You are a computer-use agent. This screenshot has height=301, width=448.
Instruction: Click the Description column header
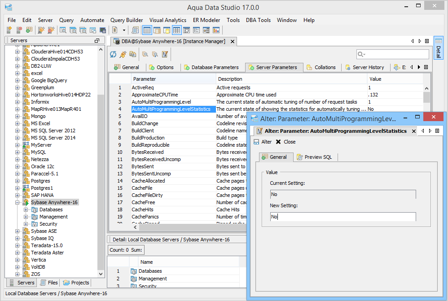[291, 79]
